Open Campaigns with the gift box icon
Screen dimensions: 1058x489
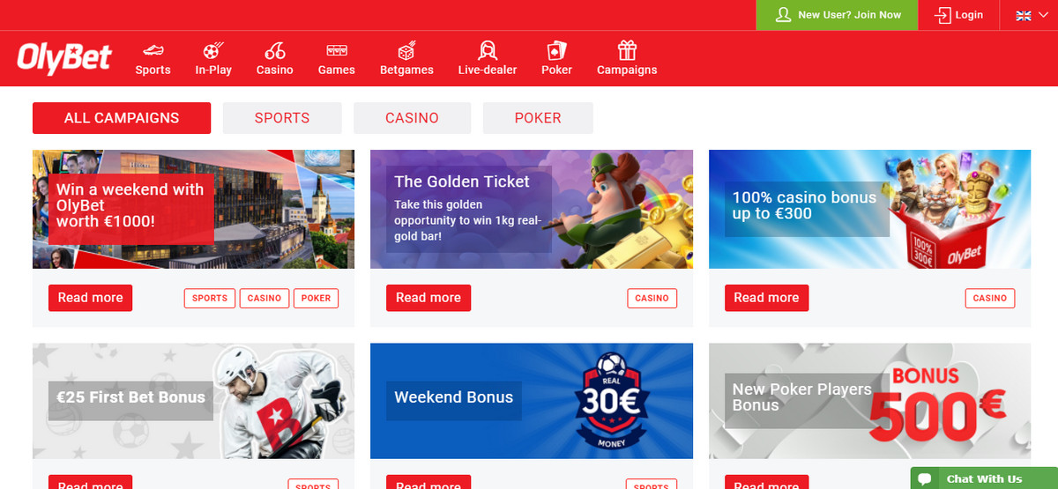pos(627,50)
